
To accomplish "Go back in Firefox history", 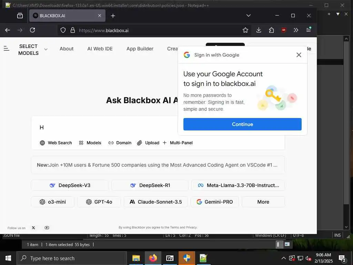I will (8, 30).
